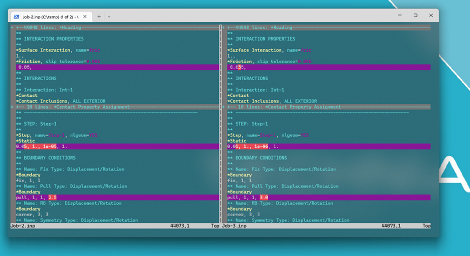Expand left Contact Property Assignment fold
The height and width of the screenshot is (256, 470).
75,107
